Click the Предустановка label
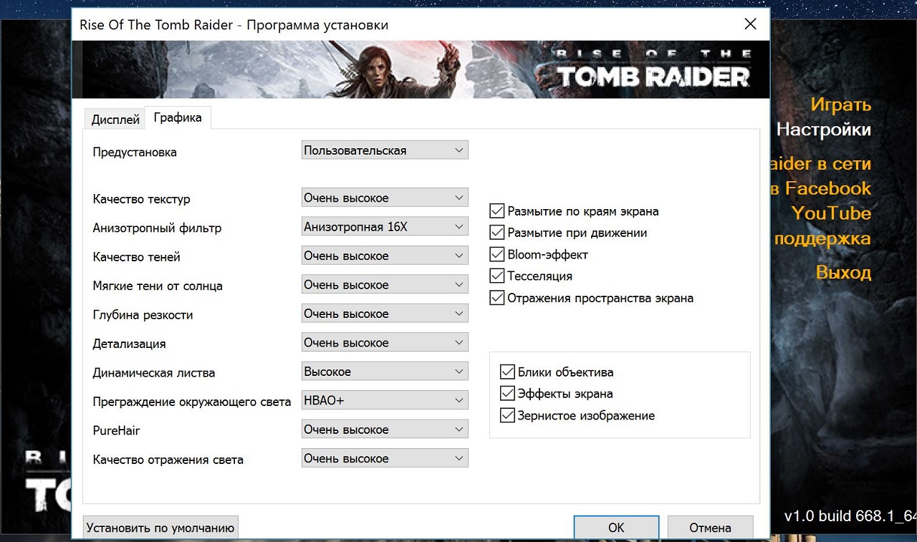Image resolution: width=917 pixels, height=542 pixels. coord(135,152)
